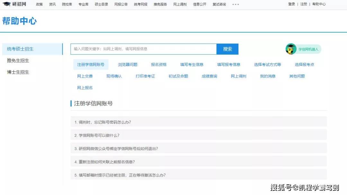The height and width of the screenshot is (195, 347).
Task: Open the 学信网机器人 owl avatar
Action: click(291, 49)
